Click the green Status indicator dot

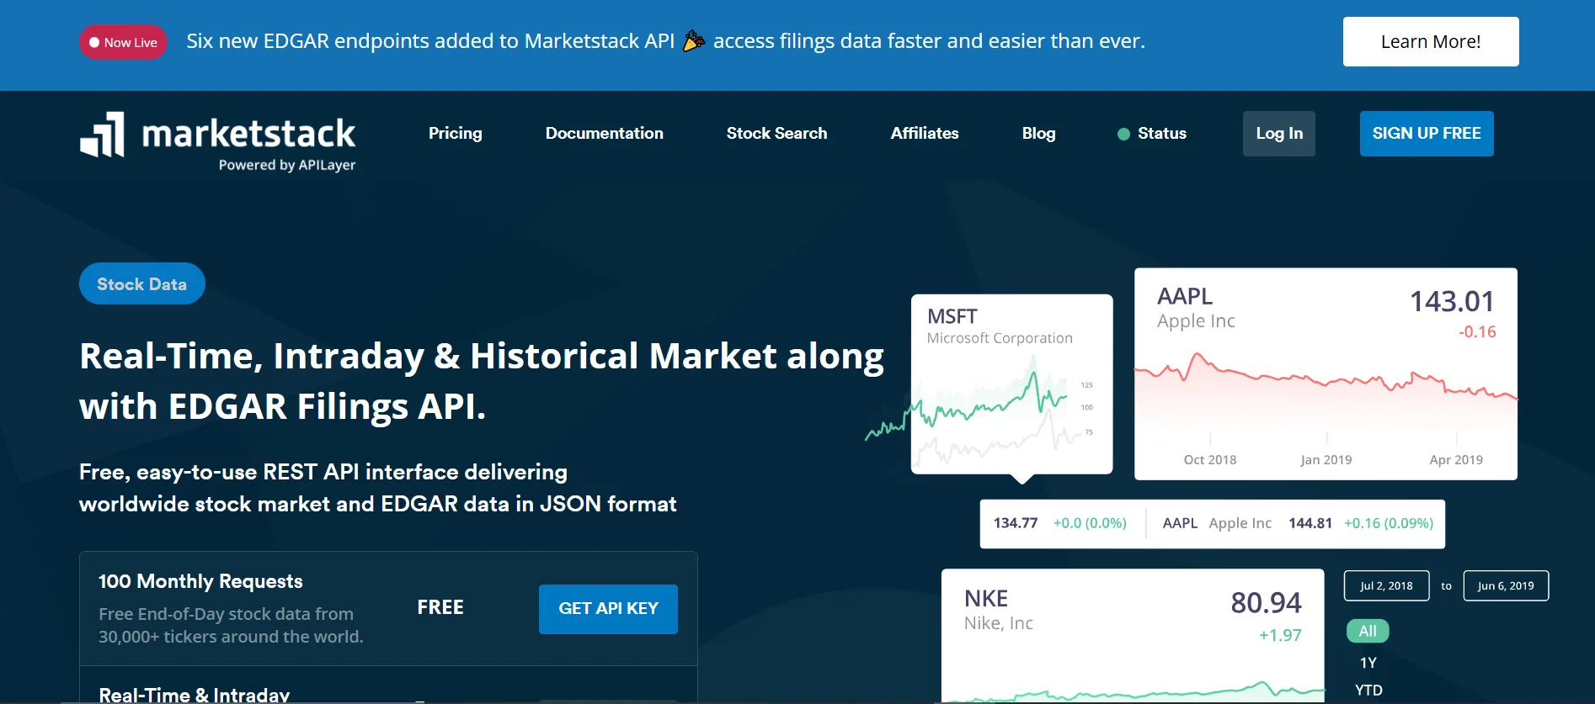coord(1123,134)
